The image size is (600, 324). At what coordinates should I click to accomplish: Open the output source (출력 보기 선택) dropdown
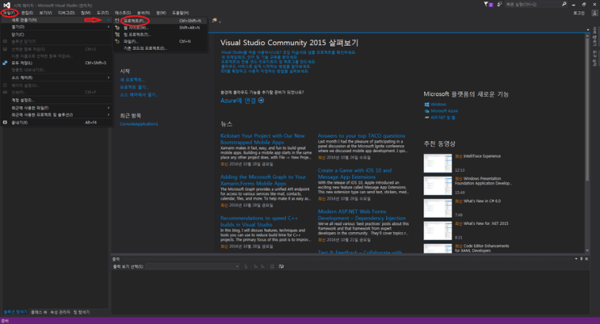click(x=192, y=266)
